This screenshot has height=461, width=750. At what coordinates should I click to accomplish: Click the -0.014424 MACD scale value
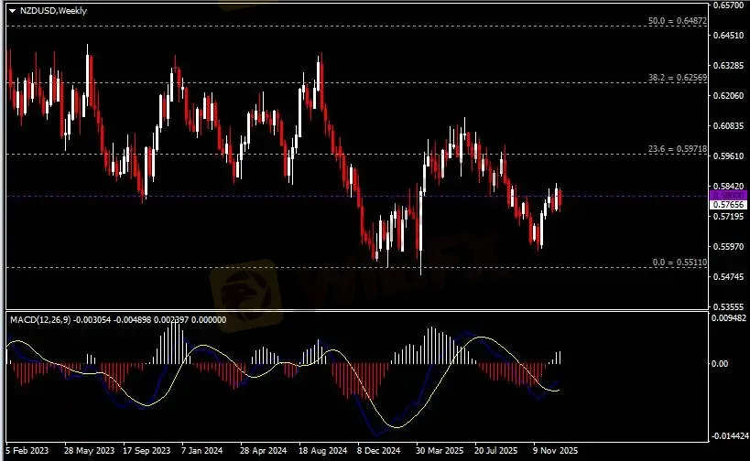[731, 436]
